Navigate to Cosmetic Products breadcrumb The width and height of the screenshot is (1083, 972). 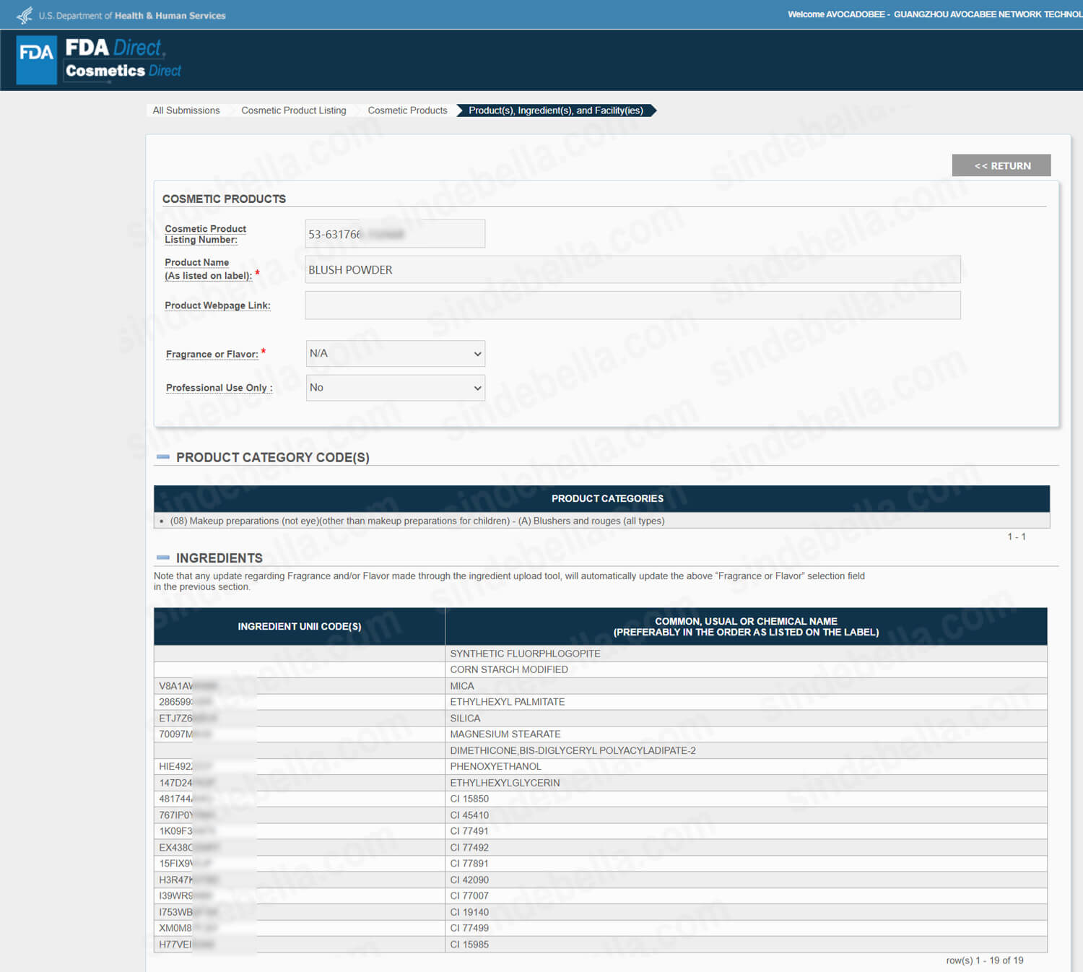click(x=407, y=110)
